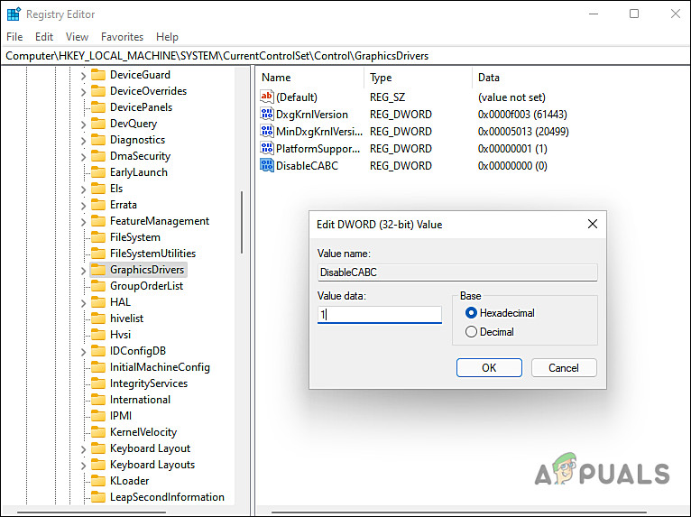The height and width of the screenshot is (517, 691).
Task: Confirm the DWORD edit with OK
Action: (489, 367)
